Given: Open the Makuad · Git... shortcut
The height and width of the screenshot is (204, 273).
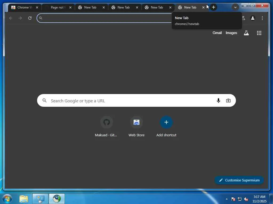Looking at the screenshot, I should (106, 126).
